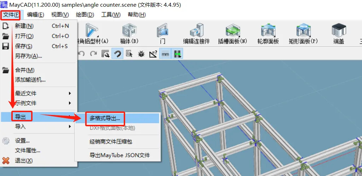362x176 pixels.
Task: Click the redo arrow in the toolbar
Action: tap(93, 54)
